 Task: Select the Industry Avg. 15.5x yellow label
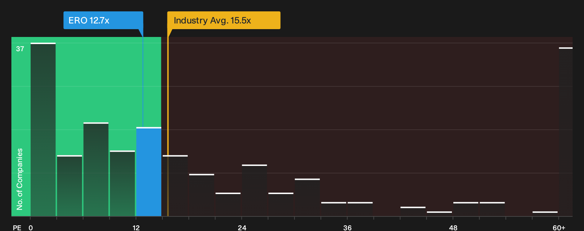(x=224, y=20)
